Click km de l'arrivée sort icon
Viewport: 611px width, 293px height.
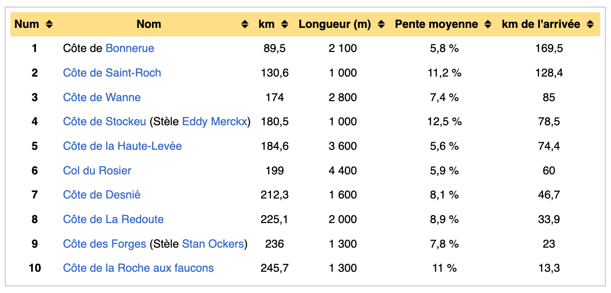tap(590, 25)
